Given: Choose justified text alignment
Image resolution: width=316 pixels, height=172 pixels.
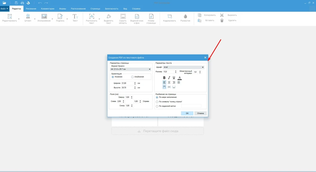Looking at the screenshot, I should point(179,82).
